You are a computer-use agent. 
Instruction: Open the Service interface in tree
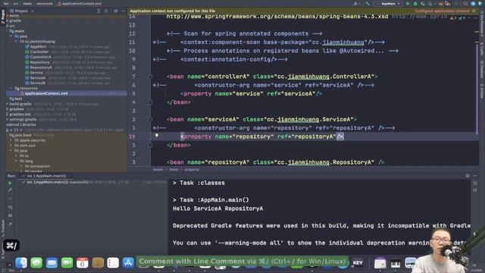36,73
